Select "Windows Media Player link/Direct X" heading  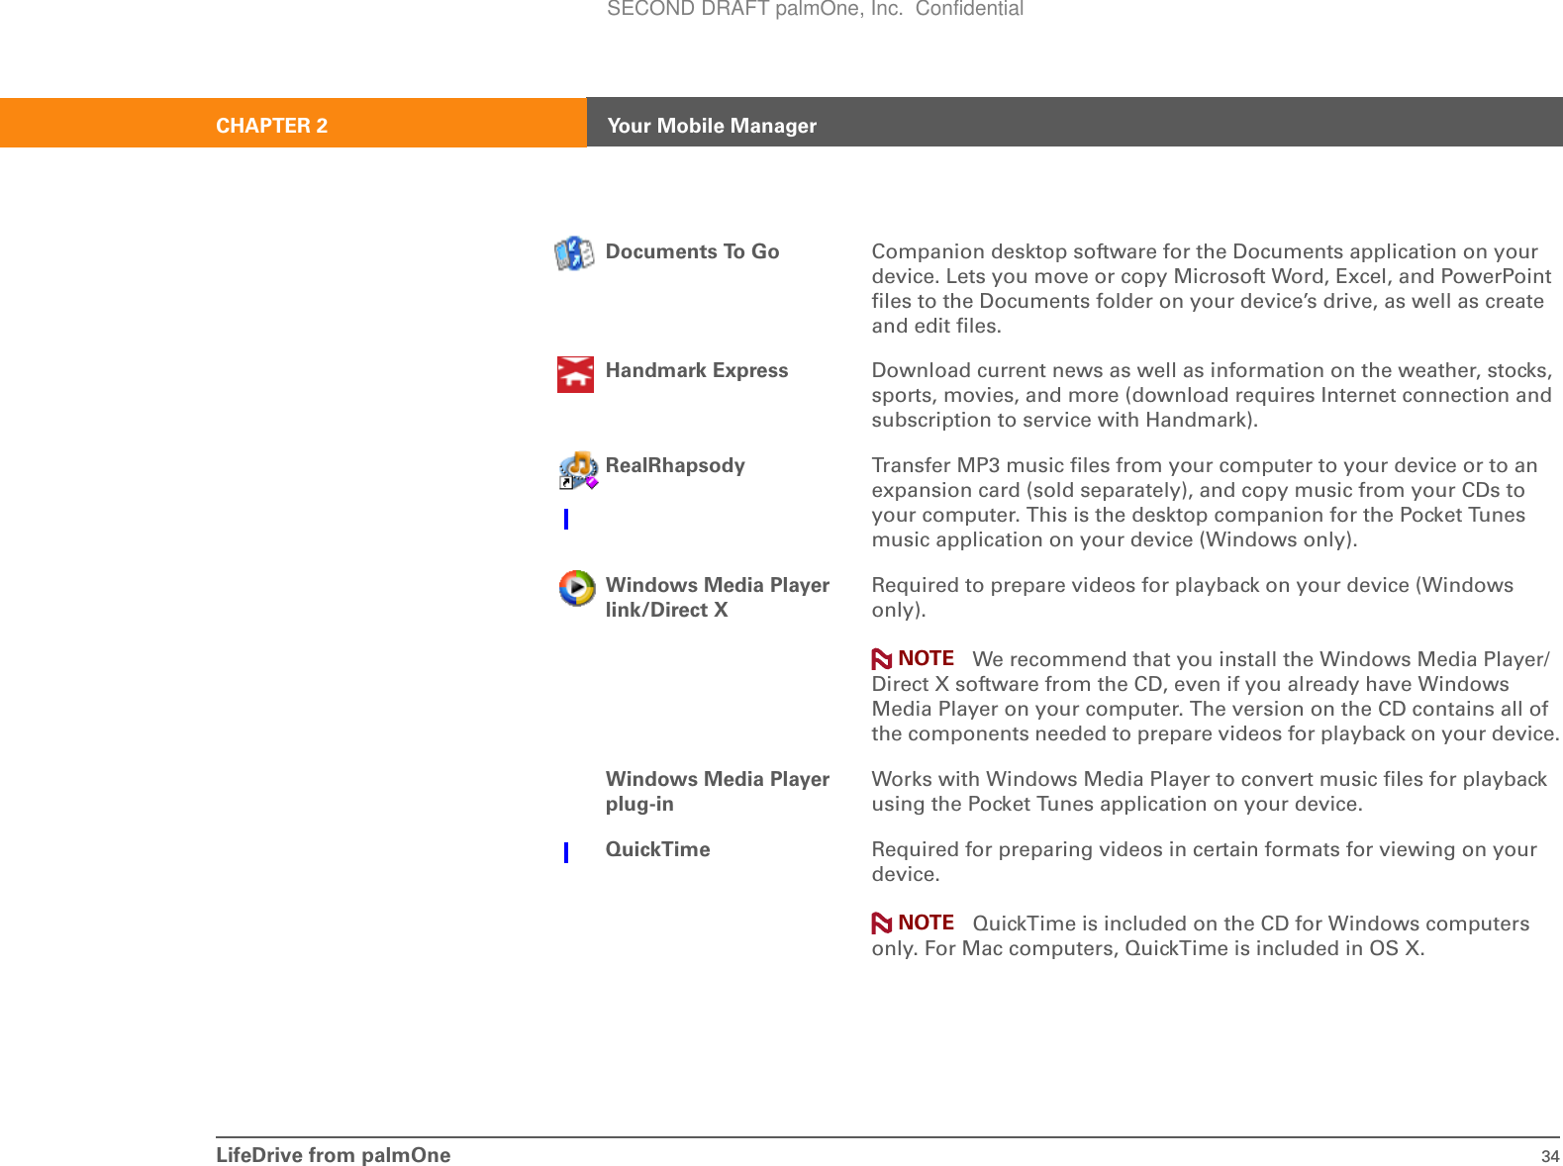pyautogui.click(x=718, y=597)
